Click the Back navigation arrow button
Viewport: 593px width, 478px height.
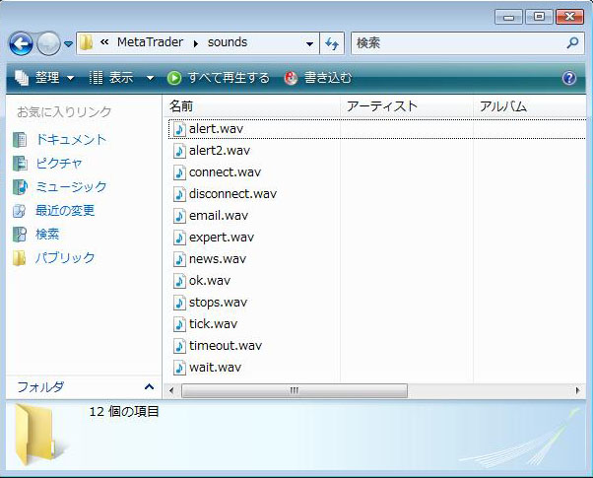(x=21, y=43)
